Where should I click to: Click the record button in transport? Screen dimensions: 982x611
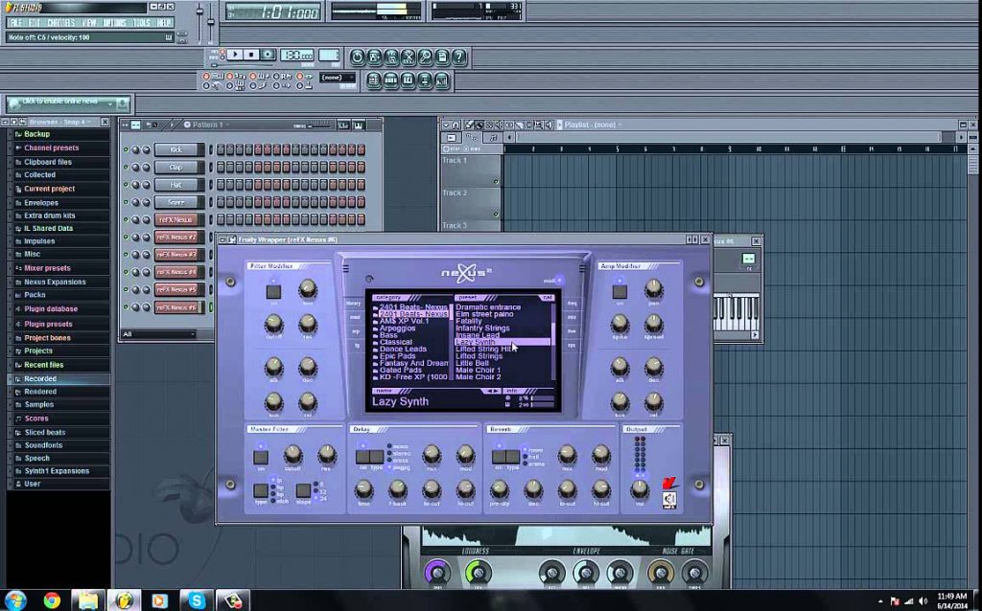(x=269, y=55)
